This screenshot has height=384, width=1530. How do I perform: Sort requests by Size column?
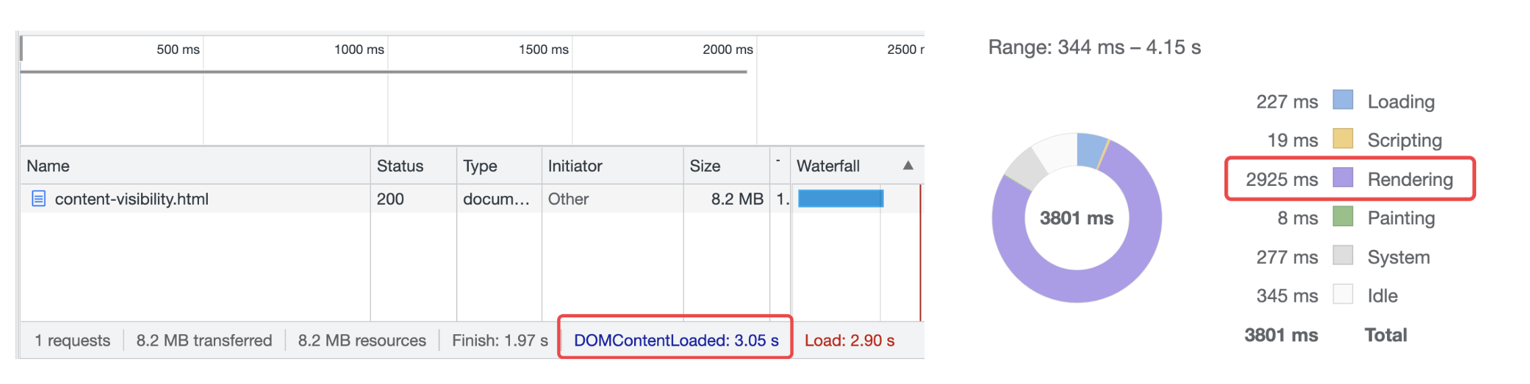point(705,166)
